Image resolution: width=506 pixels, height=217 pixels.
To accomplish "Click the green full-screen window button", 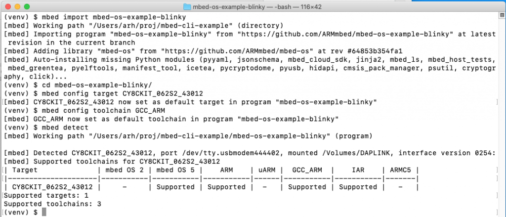I will 27,6.
